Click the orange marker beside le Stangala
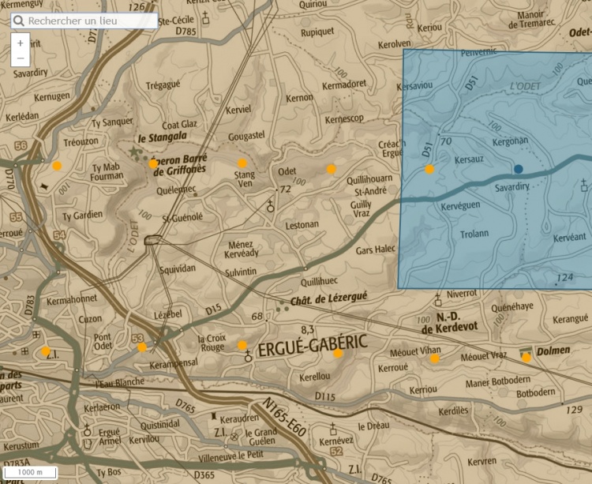 click(153, 164)
